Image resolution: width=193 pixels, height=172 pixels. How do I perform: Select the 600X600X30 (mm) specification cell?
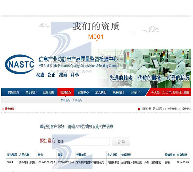pos(66,162)
